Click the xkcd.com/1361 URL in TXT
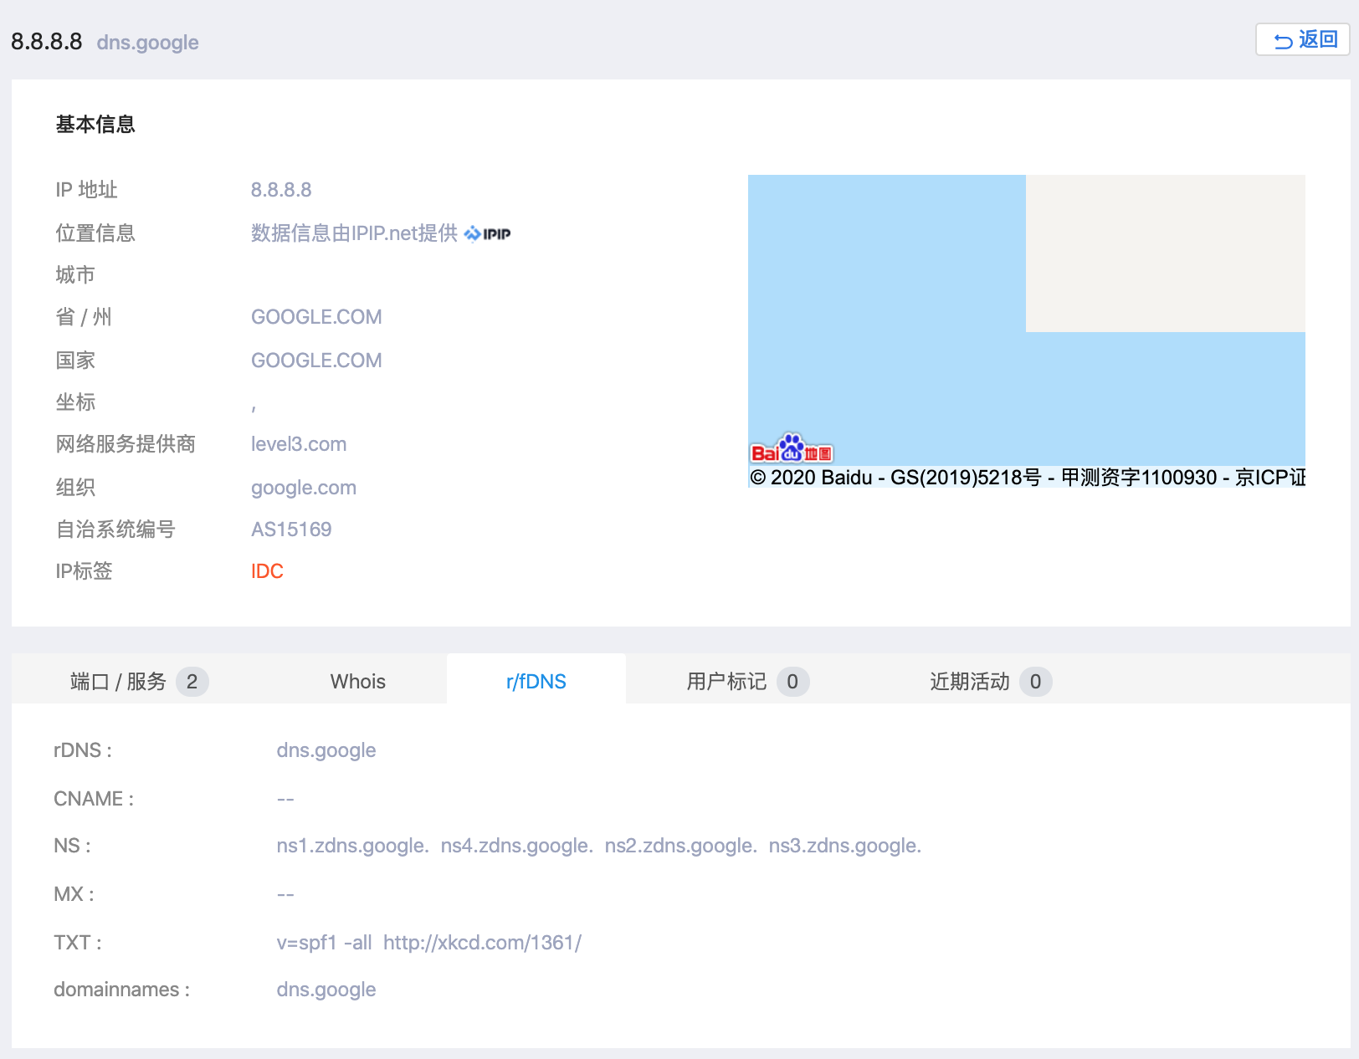This screenshot has height=1059, width=1359. (x=482, y=943)
